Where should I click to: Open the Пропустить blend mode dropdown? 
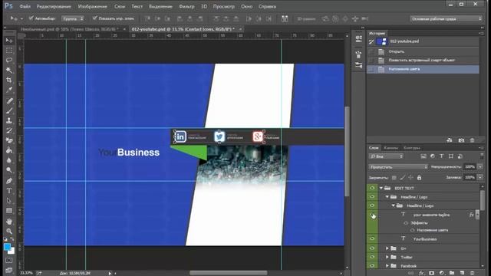tap(398, 167)
